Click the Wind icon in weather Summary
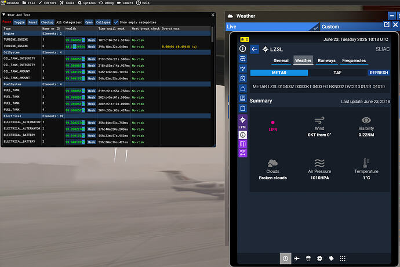The image size is (400, 267). 319,120
